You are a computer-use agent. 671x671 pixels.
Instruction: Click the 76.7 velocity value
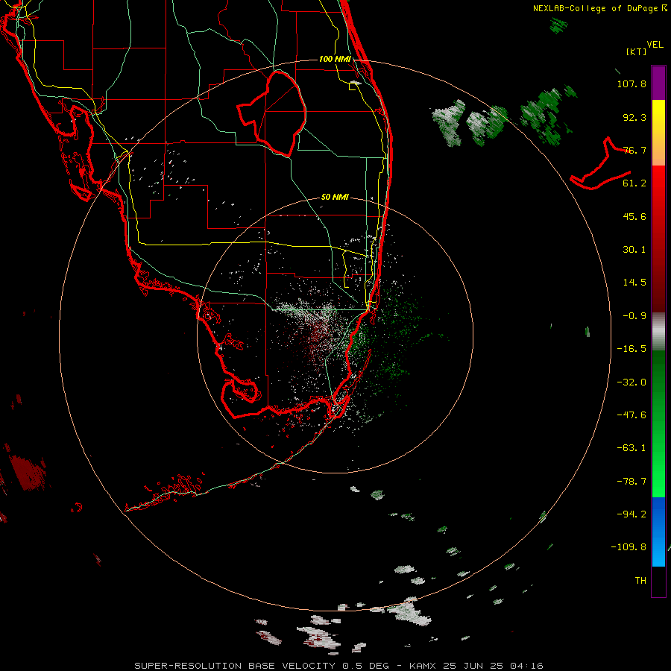tap(634, 150)
